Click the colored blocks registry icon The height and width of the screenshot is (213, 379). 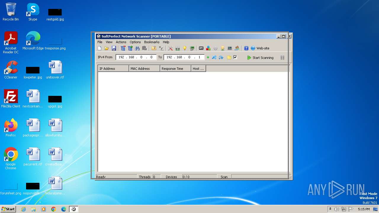coord(208,48)
